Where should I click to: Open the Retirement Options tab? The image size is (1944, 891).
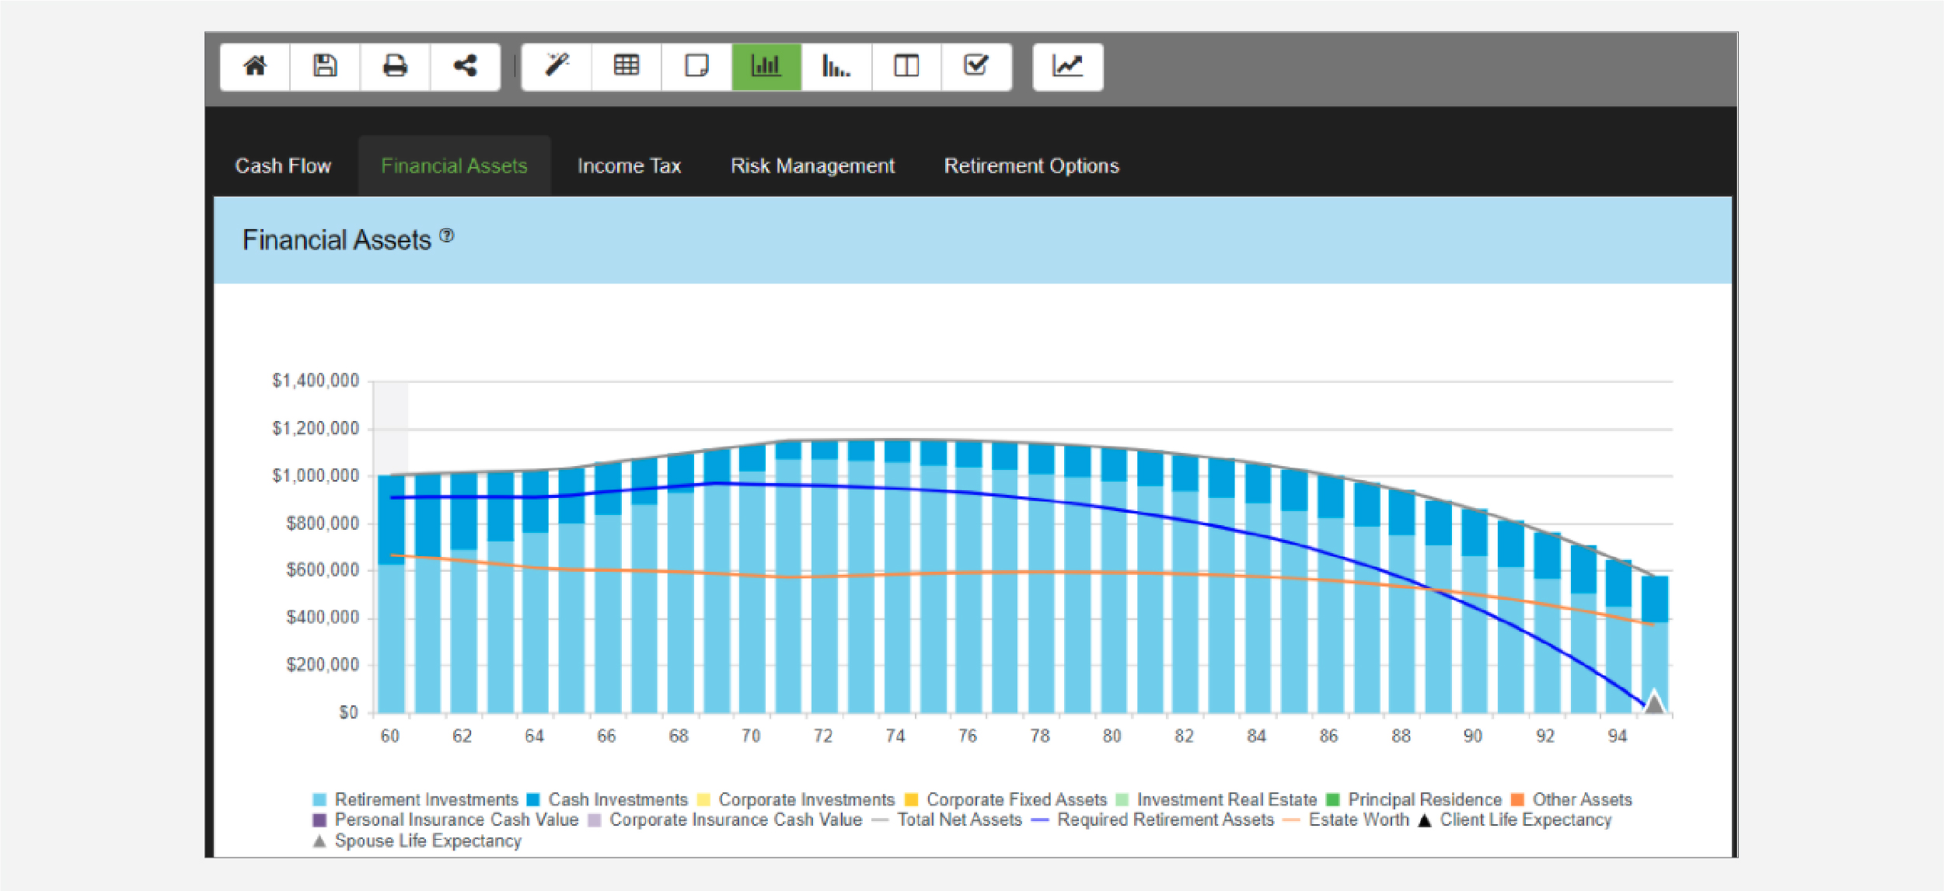coord(1031,166)
